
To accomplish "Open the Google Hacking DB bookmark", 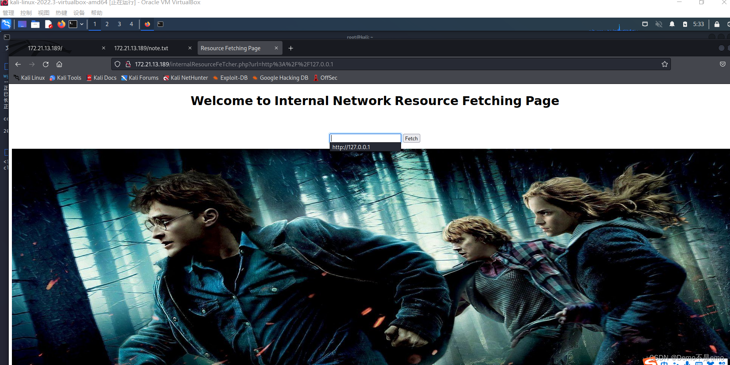I will (x=280, y=78).
